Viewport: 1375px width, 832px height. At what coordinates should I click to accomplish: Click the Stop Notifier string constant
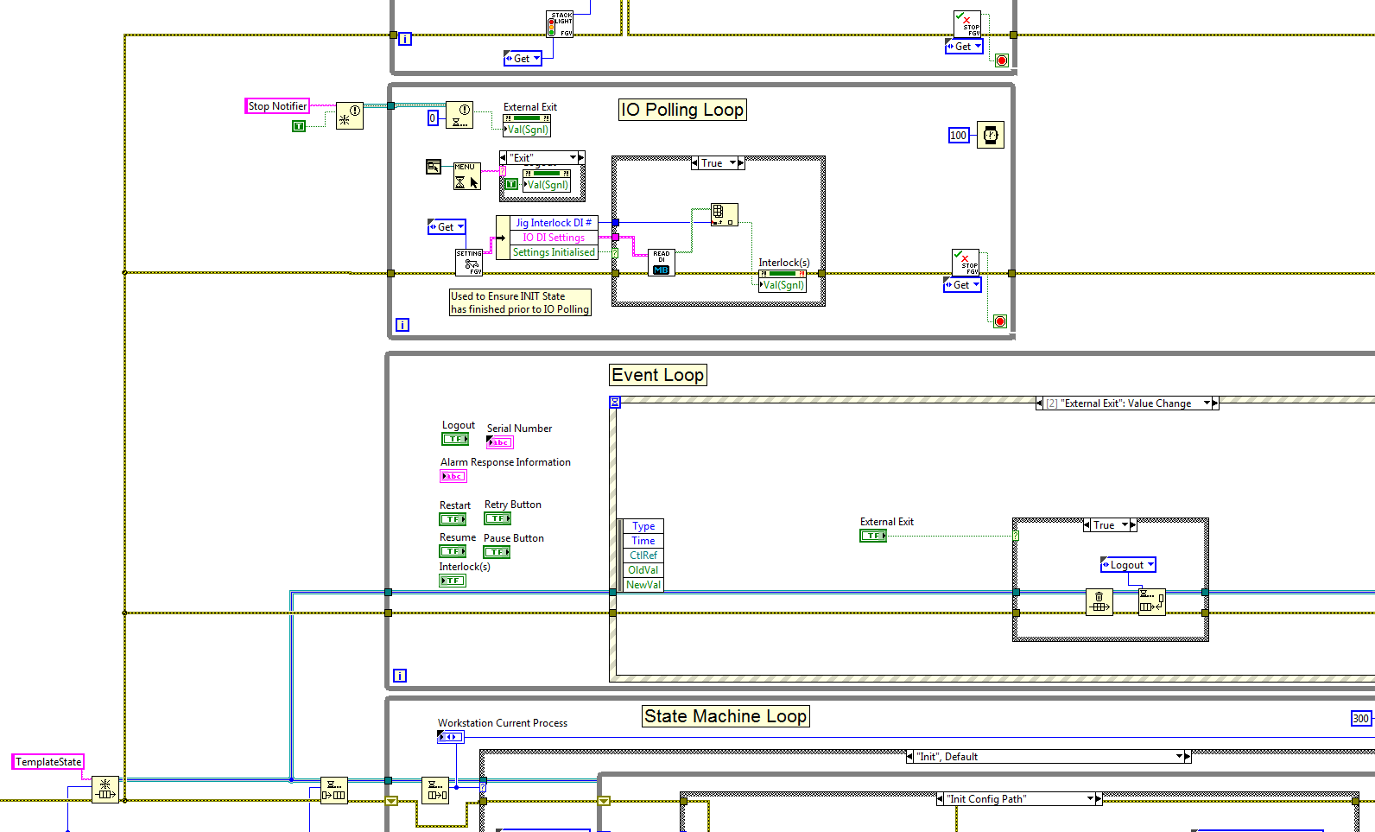click(277, 106)
